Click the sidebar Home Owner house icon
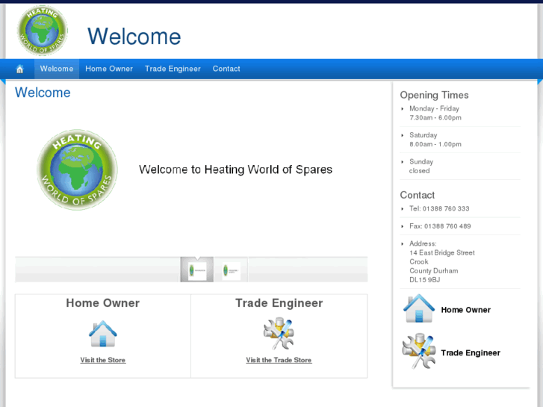The width and height of the screenshot is (543, 407). tap(419, 308)
